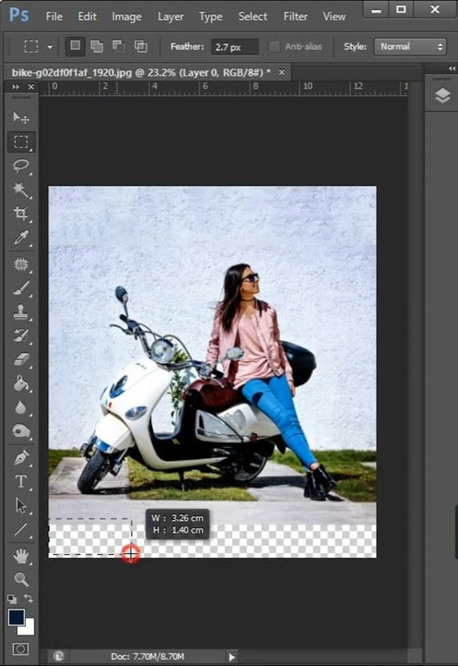Viewport: 458px width, 666px height.
Task: Activate the Crop tool
Action: (x=20, y=214)
